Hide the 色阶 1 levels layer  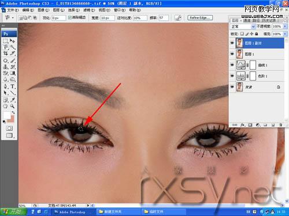232,76
